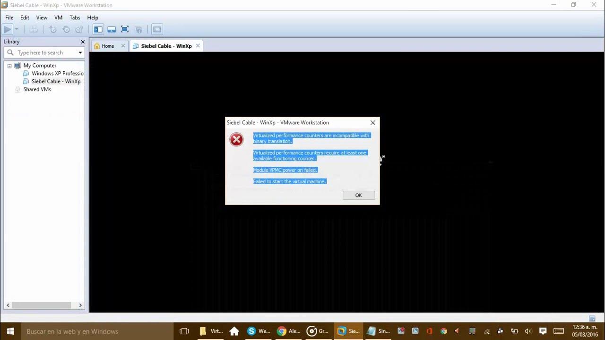Open the 'Sin...' notepad taskbar item
Image resolution: width=605 pixels, height=340 pixels.
tap(379, 331)
